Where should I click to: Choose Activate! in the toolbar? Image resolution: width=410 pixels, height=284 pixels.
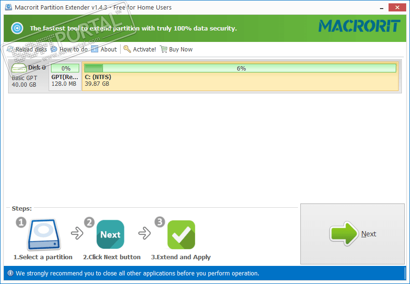(140, 49)
